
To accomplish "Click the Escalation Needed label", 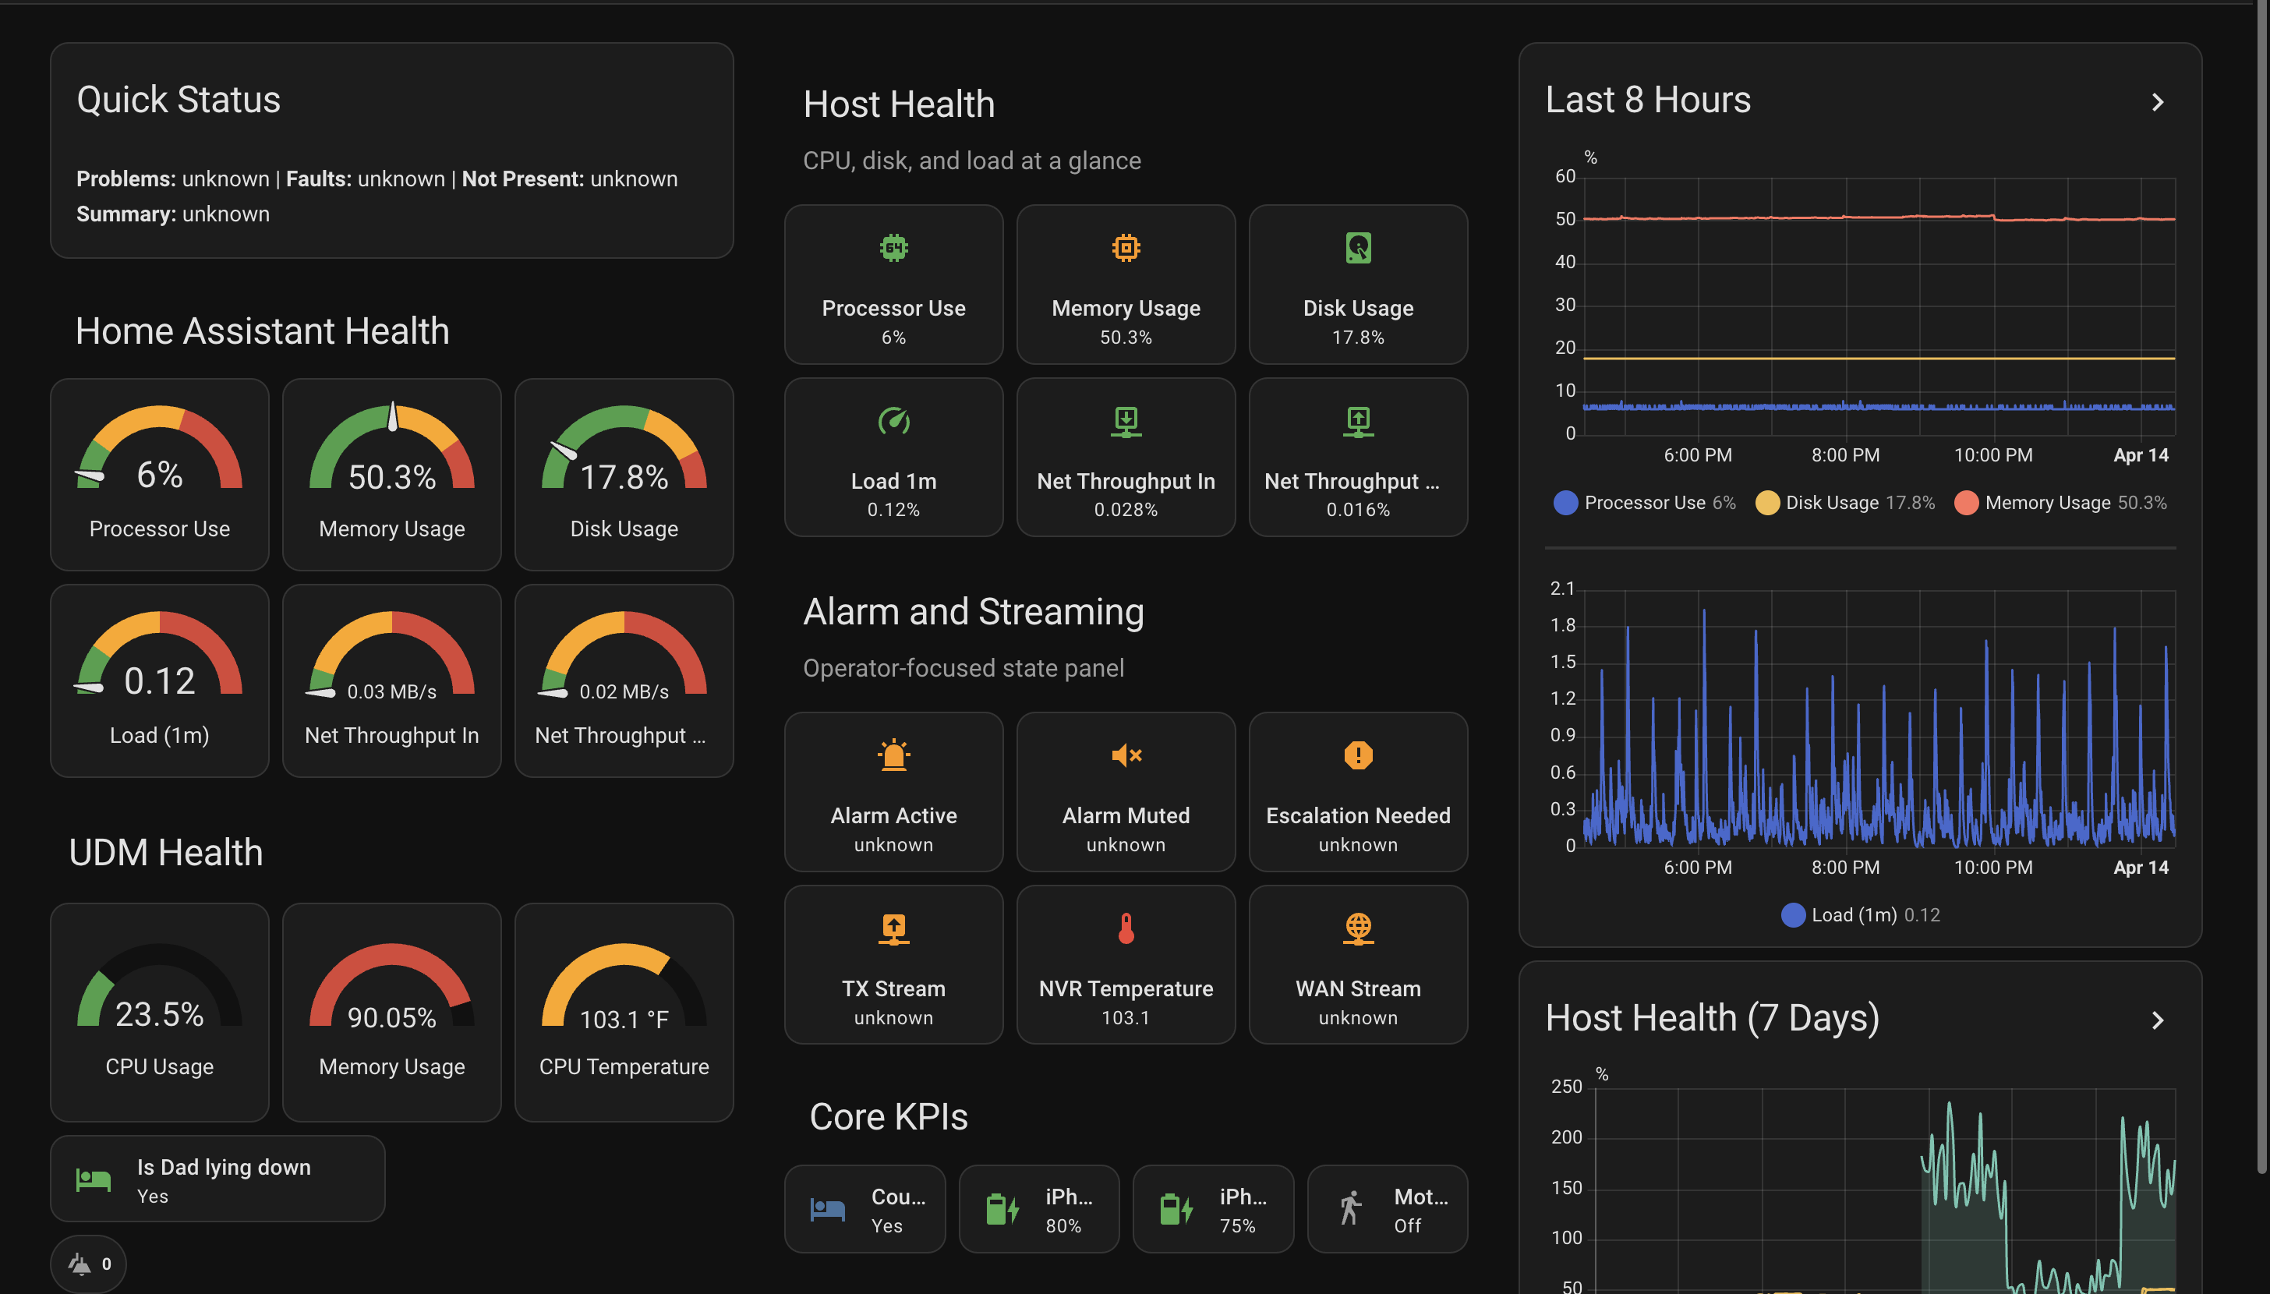I will pos(1358,815).
